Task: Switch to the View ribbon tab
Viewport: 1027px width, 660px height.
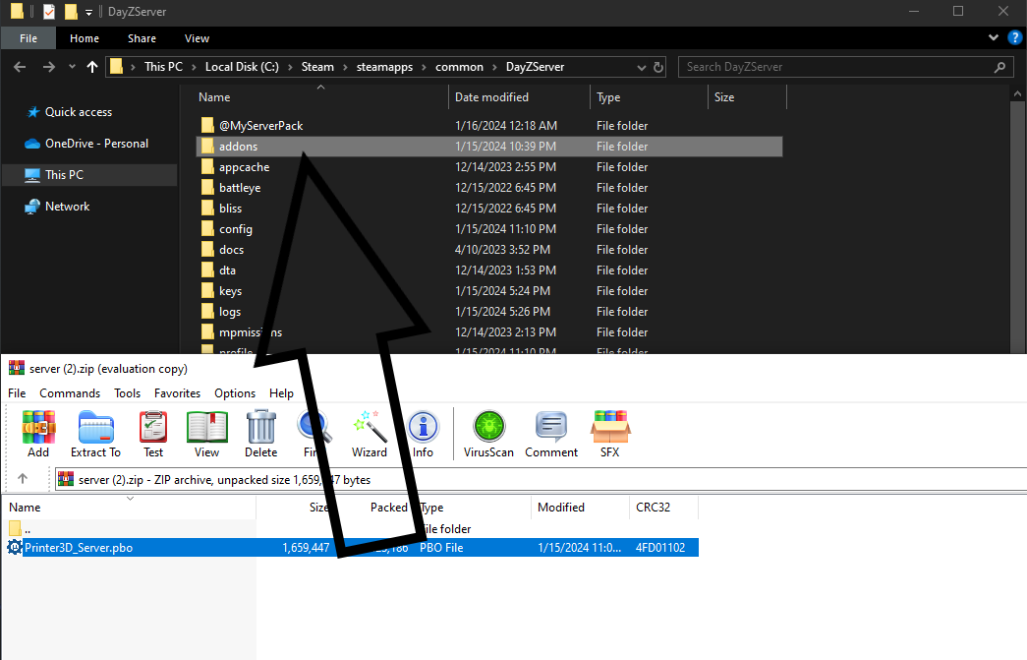Action: pos(197,38)
